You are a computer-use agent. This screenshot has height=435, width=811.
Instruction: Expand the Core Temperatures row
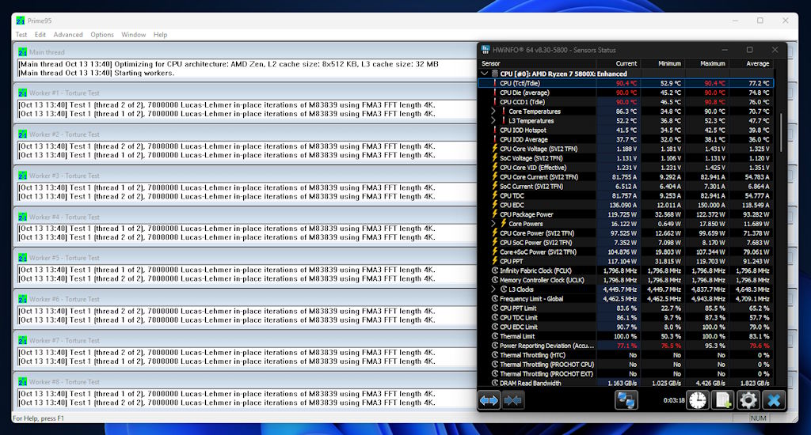pos(493,112)
